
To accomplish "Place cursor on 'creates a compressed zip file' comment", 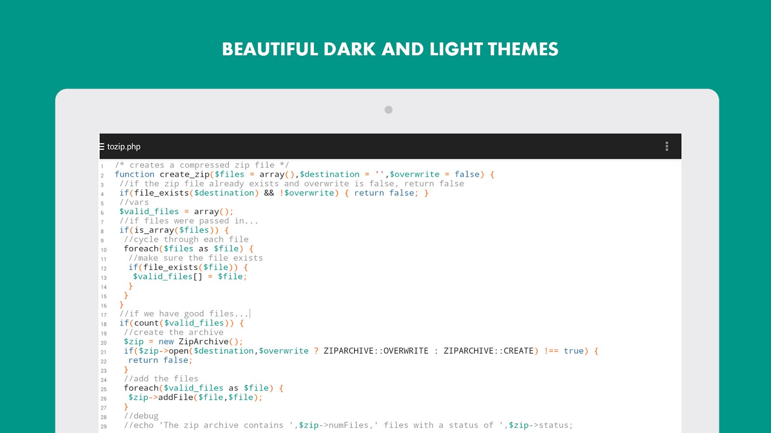I will click(x=201, y=165).
